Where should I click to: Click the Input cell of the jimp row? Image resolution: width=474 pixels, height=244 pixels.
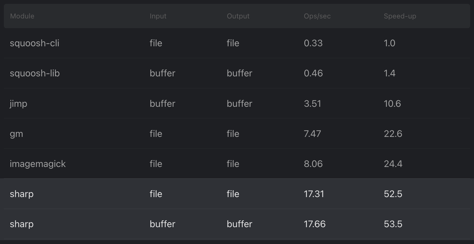click(162, 104)
